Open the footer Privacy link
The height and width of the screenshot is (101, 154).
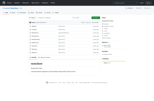(x=64, y=83)
